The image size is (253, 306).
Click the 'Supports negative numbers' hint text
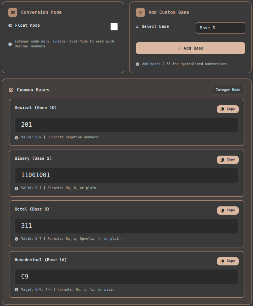point(73,137)
